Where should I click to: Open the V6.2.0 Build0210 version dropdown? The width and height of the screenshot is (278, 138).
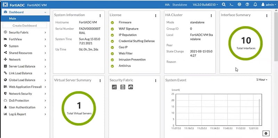pyautogui.click(x=205, y=5)
